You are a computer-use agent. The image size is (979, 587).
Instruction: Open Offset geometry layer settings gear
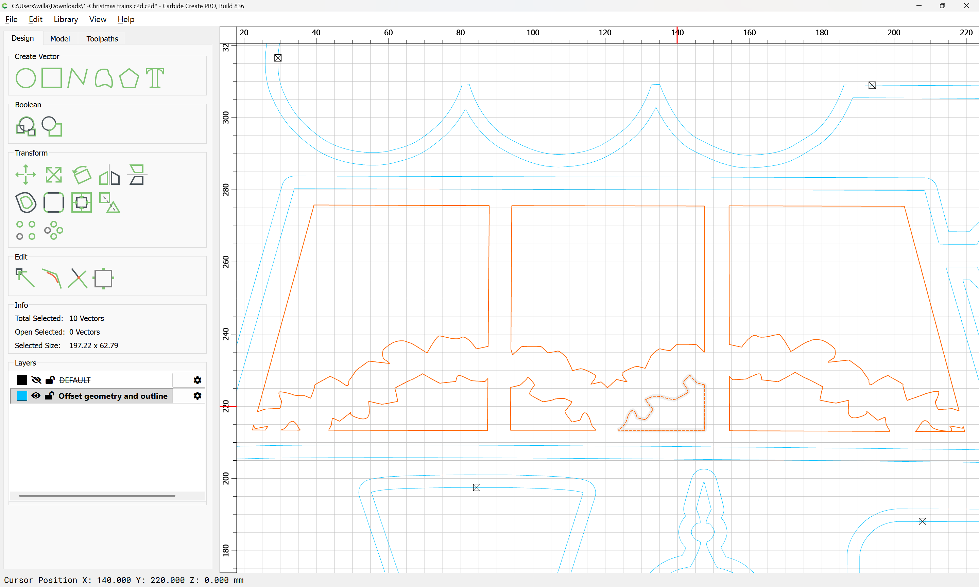(197, 395)
